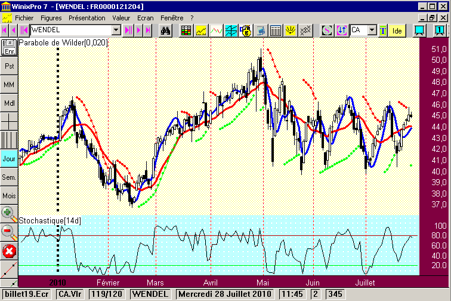
Task: Open the ? help menu
Action: 192,18
